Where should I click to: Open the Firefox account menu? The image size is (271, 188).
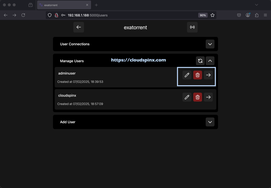(248, 15)
